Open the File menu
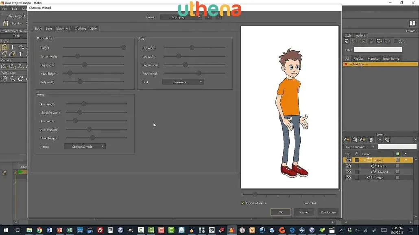This screenshot has height=235, width=419. coord(4,9)
